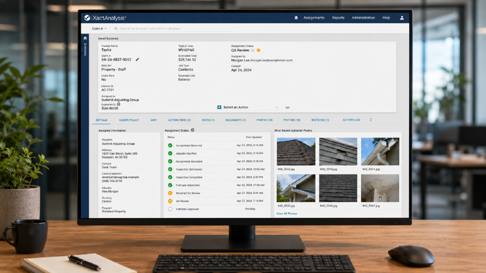Click the home icon in left sidebar
The image size is (486, 273).
pos(85,38)
